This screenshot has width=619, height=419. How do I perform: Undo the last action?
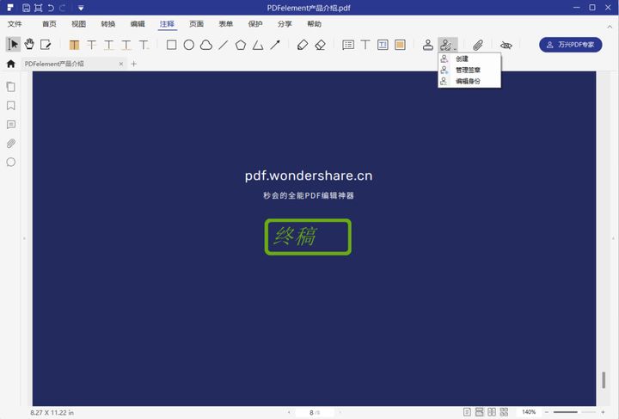[x=51, y=8]
